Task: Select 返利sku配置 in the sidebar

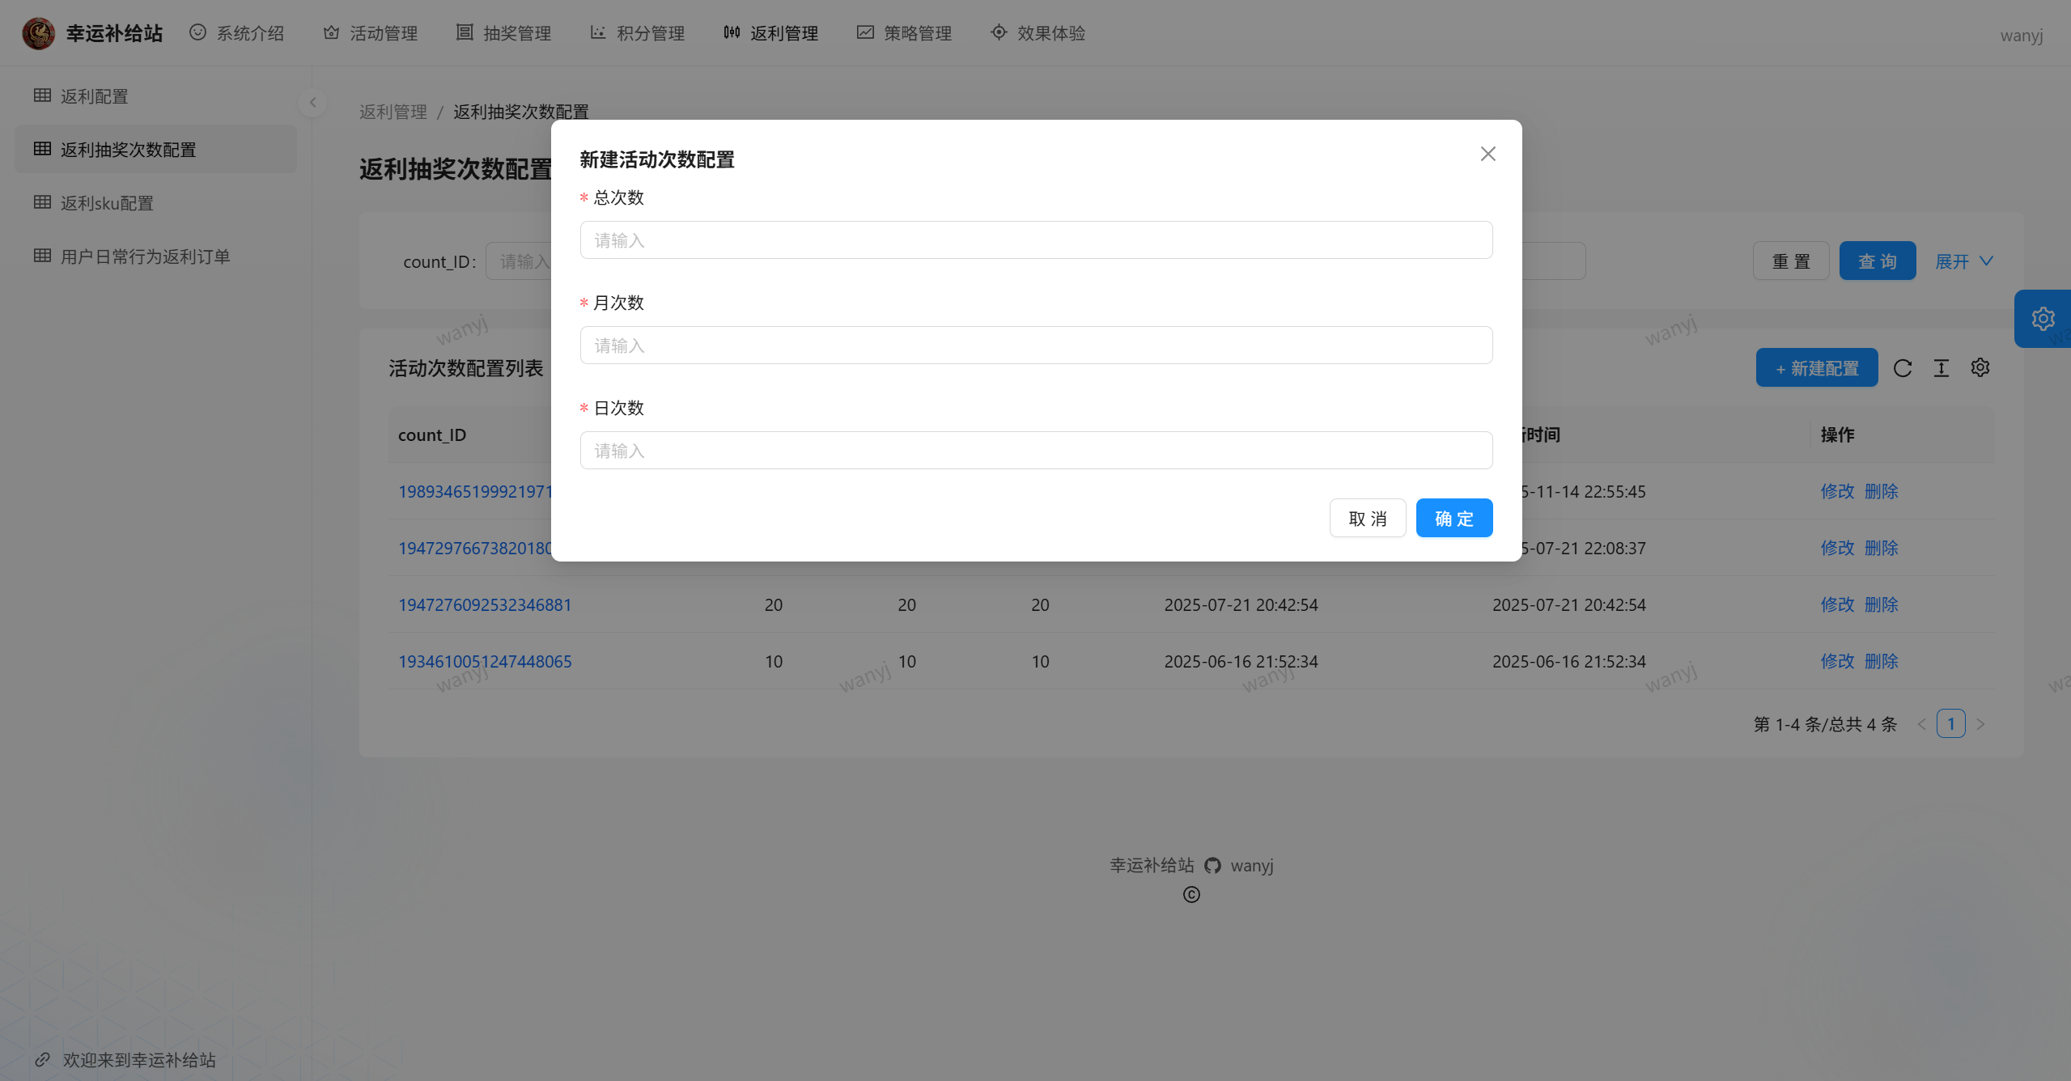Action: 107,203
